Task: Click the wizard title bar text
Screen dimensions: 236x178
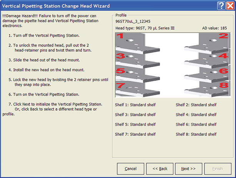Action: [x=56, y=6]
